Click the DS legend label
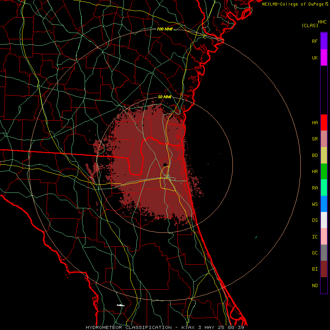The width and height of the screenshot is (330, 330). [x=315, y=220]
